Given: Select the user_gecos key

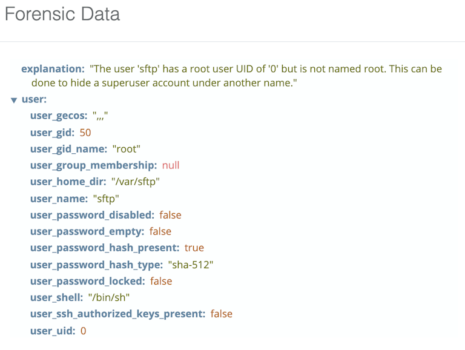Looking at the screenshot, I should 59,116.
